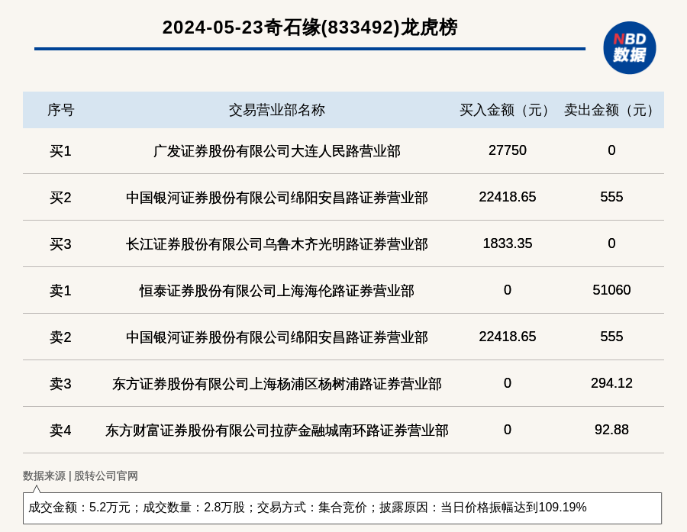Select the 买3 row label
The image size is (687, 532).
[x=60, y=244]
